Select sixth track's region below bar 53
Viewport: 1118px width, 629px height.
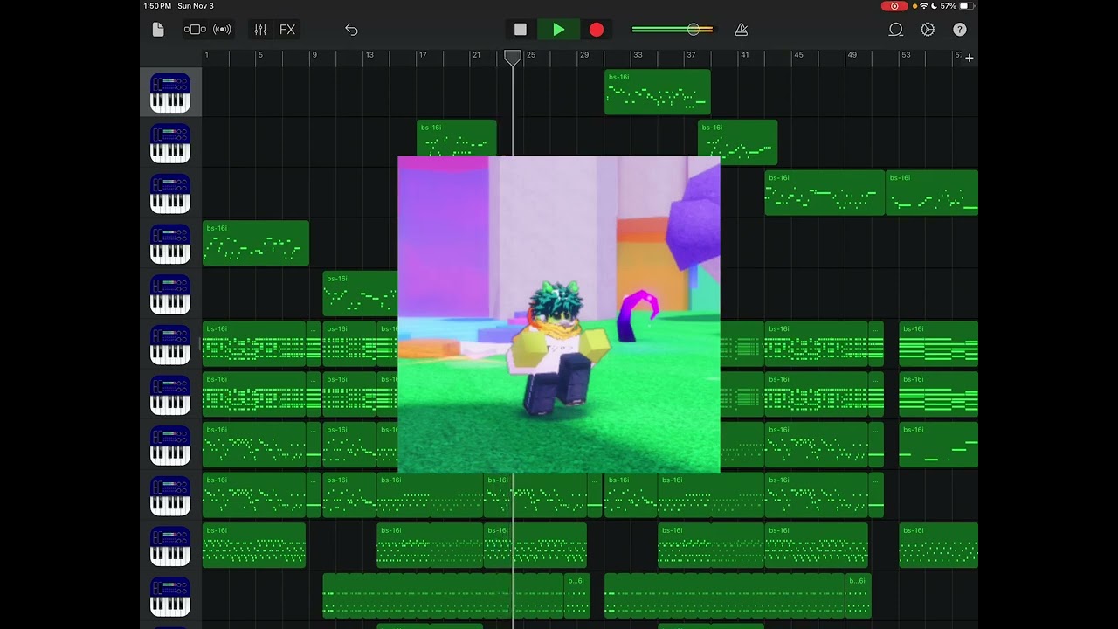(x=939, y=344)
